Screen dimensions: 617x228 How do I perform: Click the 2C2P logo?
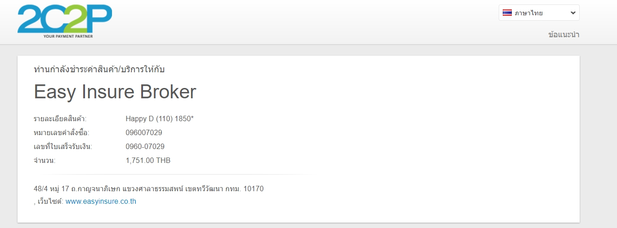[65, 21]
